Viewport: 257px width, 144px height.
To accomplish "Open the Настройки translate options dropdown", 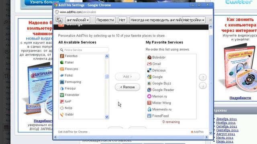I will pos(194,20).
